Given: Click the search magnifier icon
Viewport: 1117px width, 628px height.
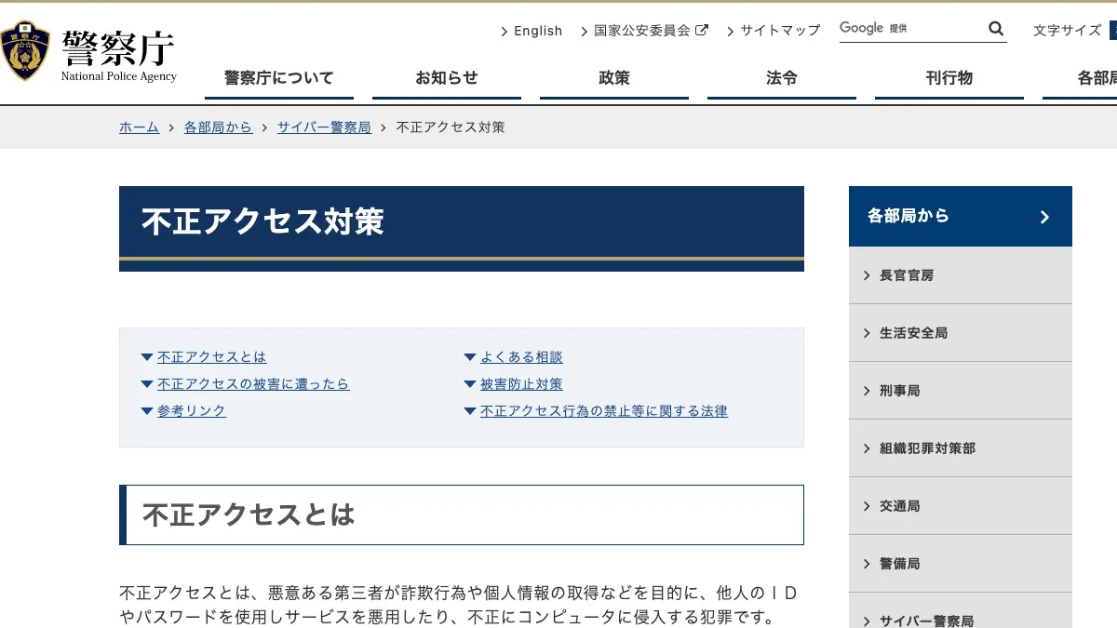Looking at the screenshot, I should pyautogui.click(x=996, y=29).
